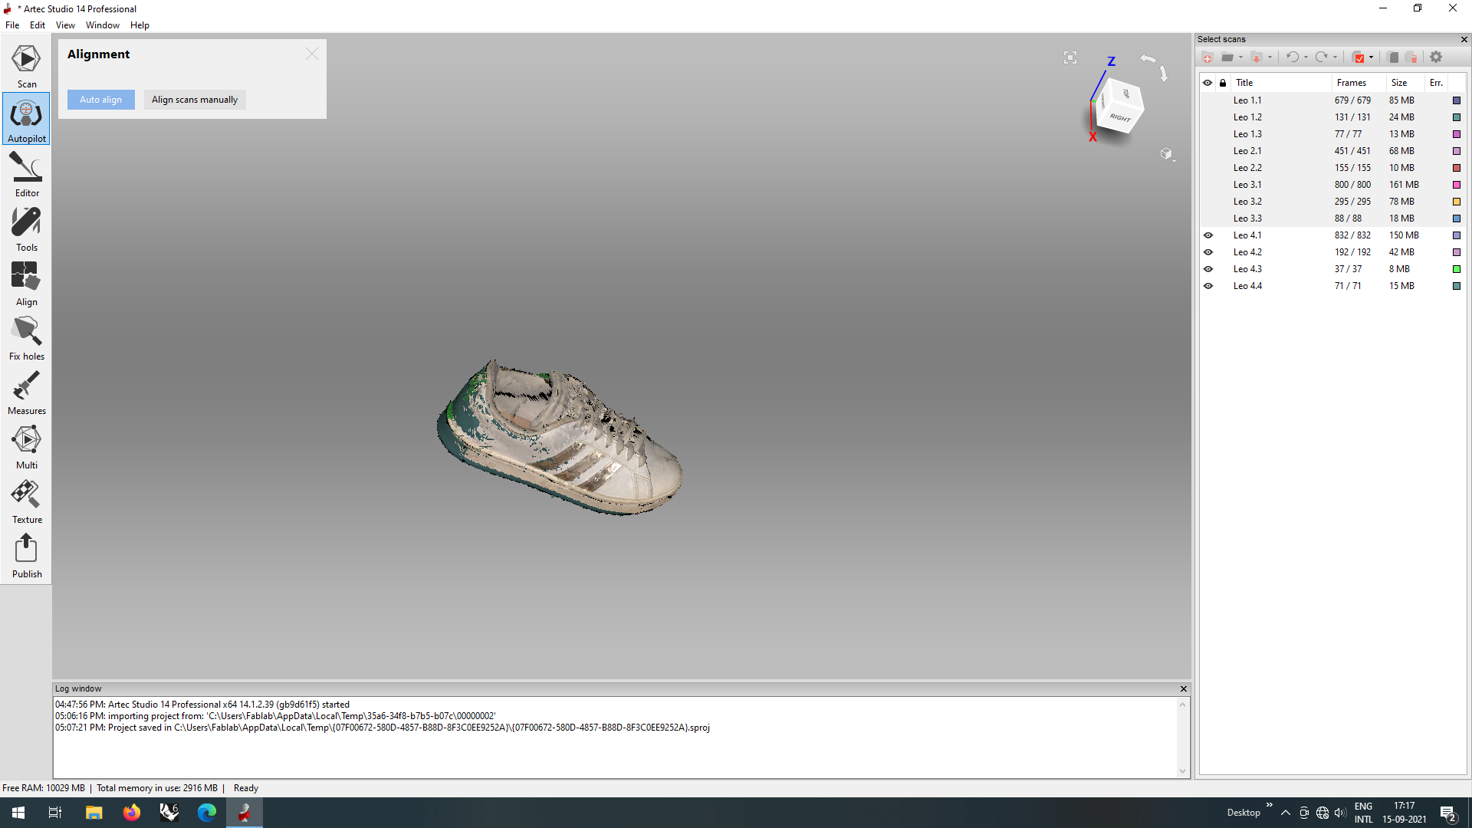
Task: Click the redo icon in workspace toolbar
Action: click(x=1321, y=58)
